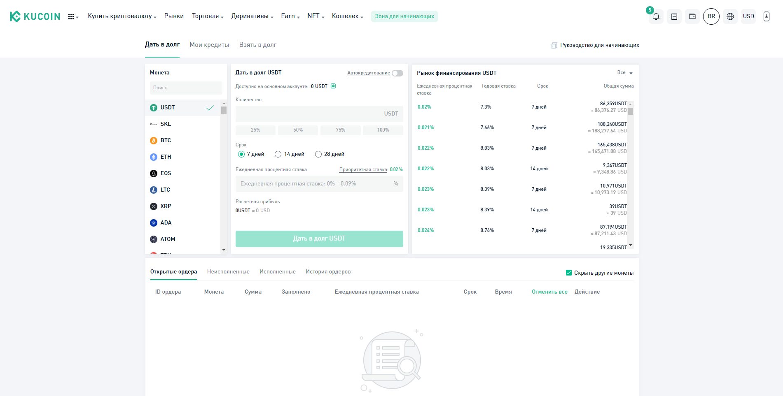783x396 pixels.
Task: Select ADA coin in list
Action: click(183, 222)
